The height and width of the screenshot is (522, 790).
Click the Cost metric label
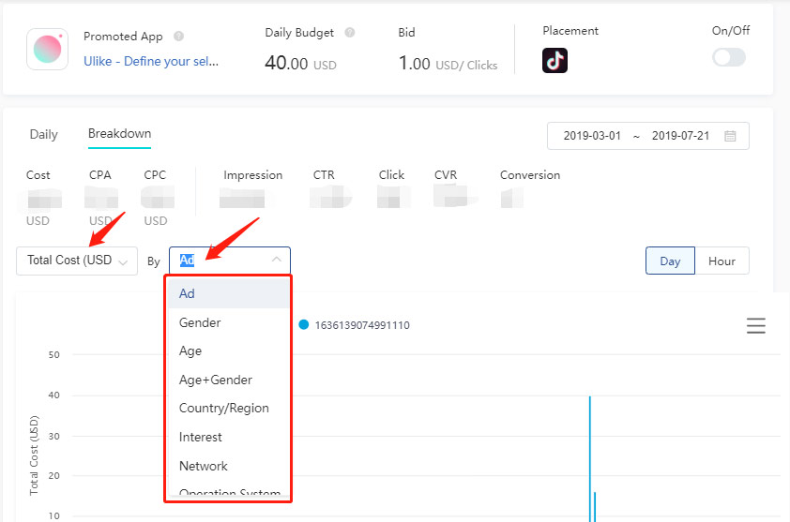38,174
